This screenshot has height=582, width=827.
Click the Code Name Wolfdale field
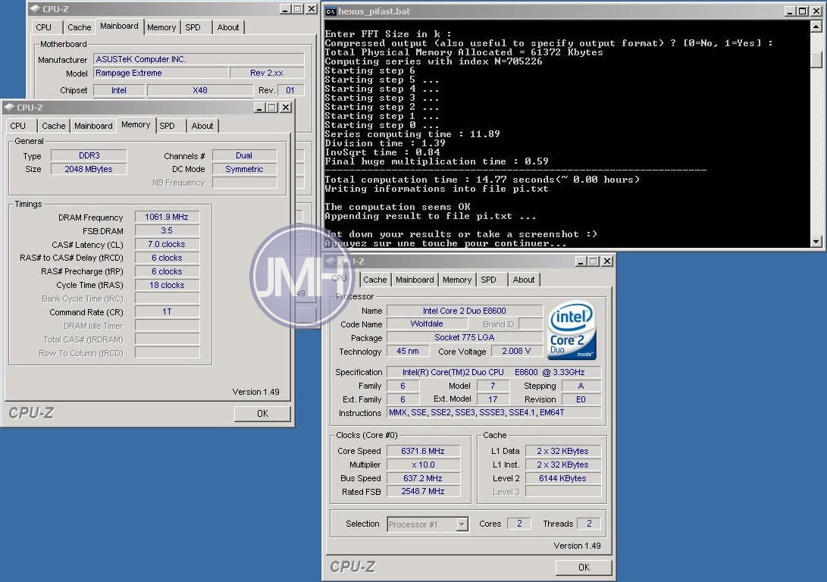tap(427, 324)
